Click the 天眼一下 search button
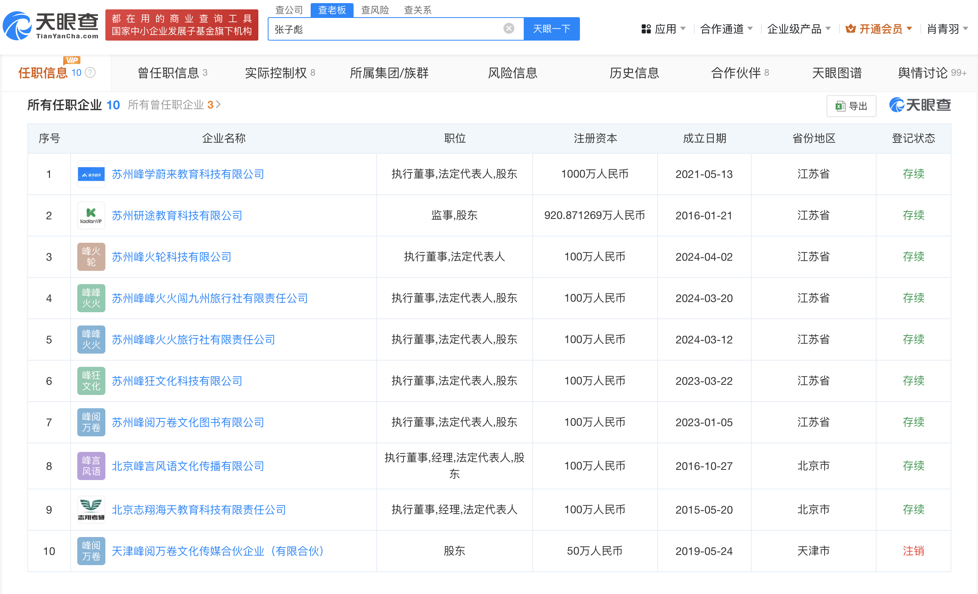 coord(551,28)
